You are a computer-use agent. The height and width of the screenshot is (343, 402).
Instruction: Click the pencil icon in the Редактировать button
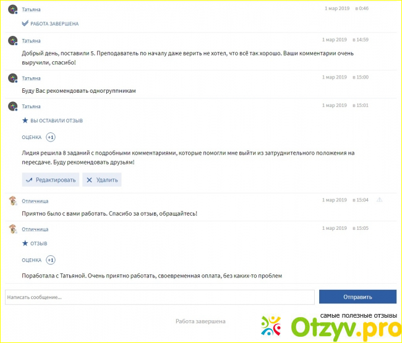coord(28,180)
